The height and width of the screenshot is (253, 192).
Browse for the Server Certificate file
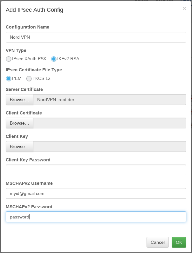(19, 100)
